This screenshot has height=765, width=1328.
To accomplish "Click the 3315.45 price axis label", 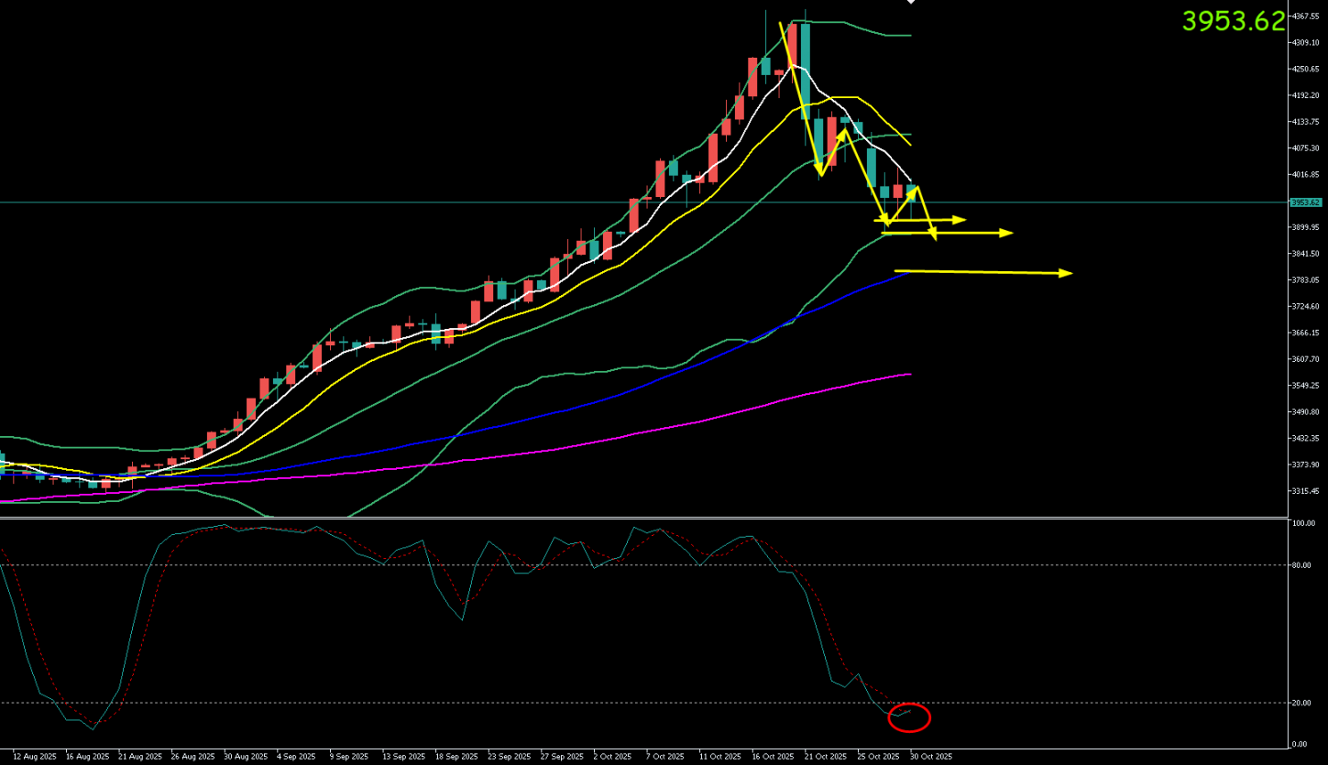I will [1304, 491].
